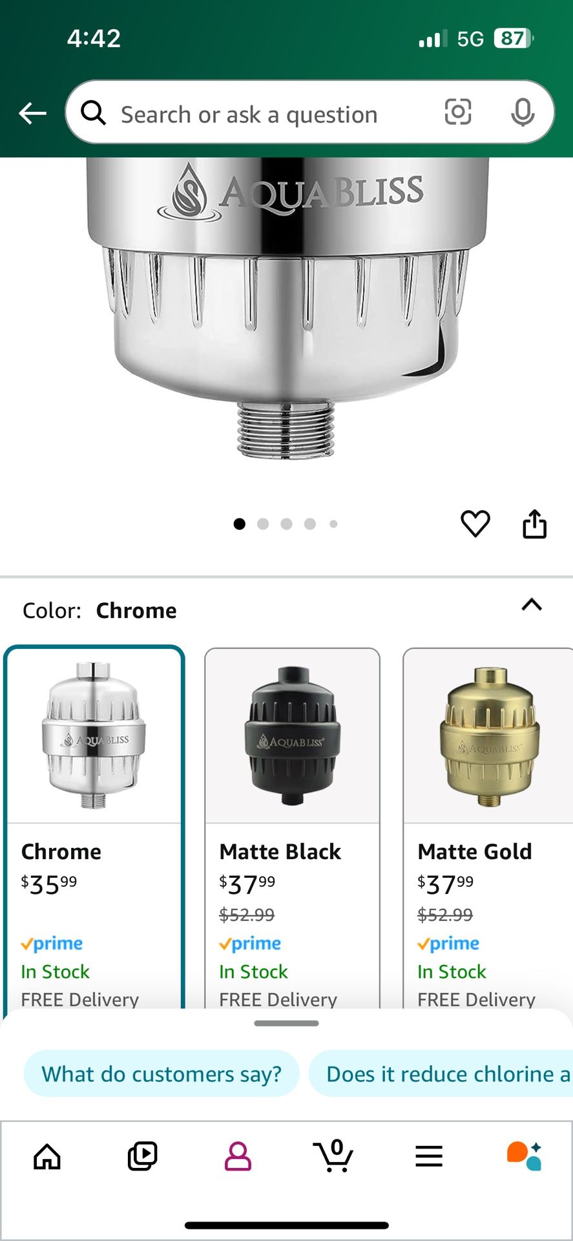This screenshot has width=573, height=1241.
Task: Select the Chrome color option
Action: 94,827
